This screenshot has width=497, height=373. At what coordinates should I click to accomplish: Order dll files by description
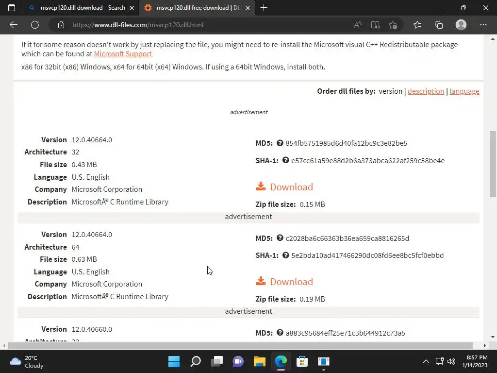pos(426,91)
